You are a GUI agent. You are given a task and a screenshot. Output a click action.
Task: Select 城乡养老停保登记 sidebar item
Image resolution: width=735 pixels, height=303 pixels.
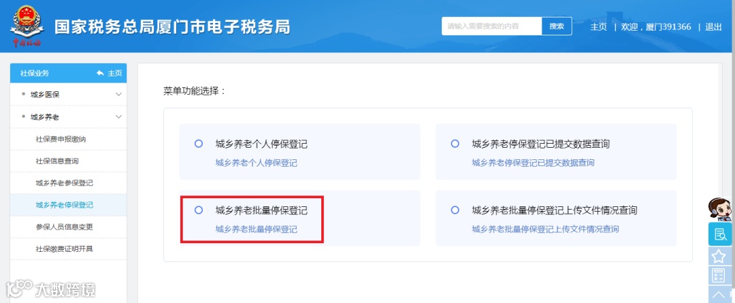click(x=69, y=205)
